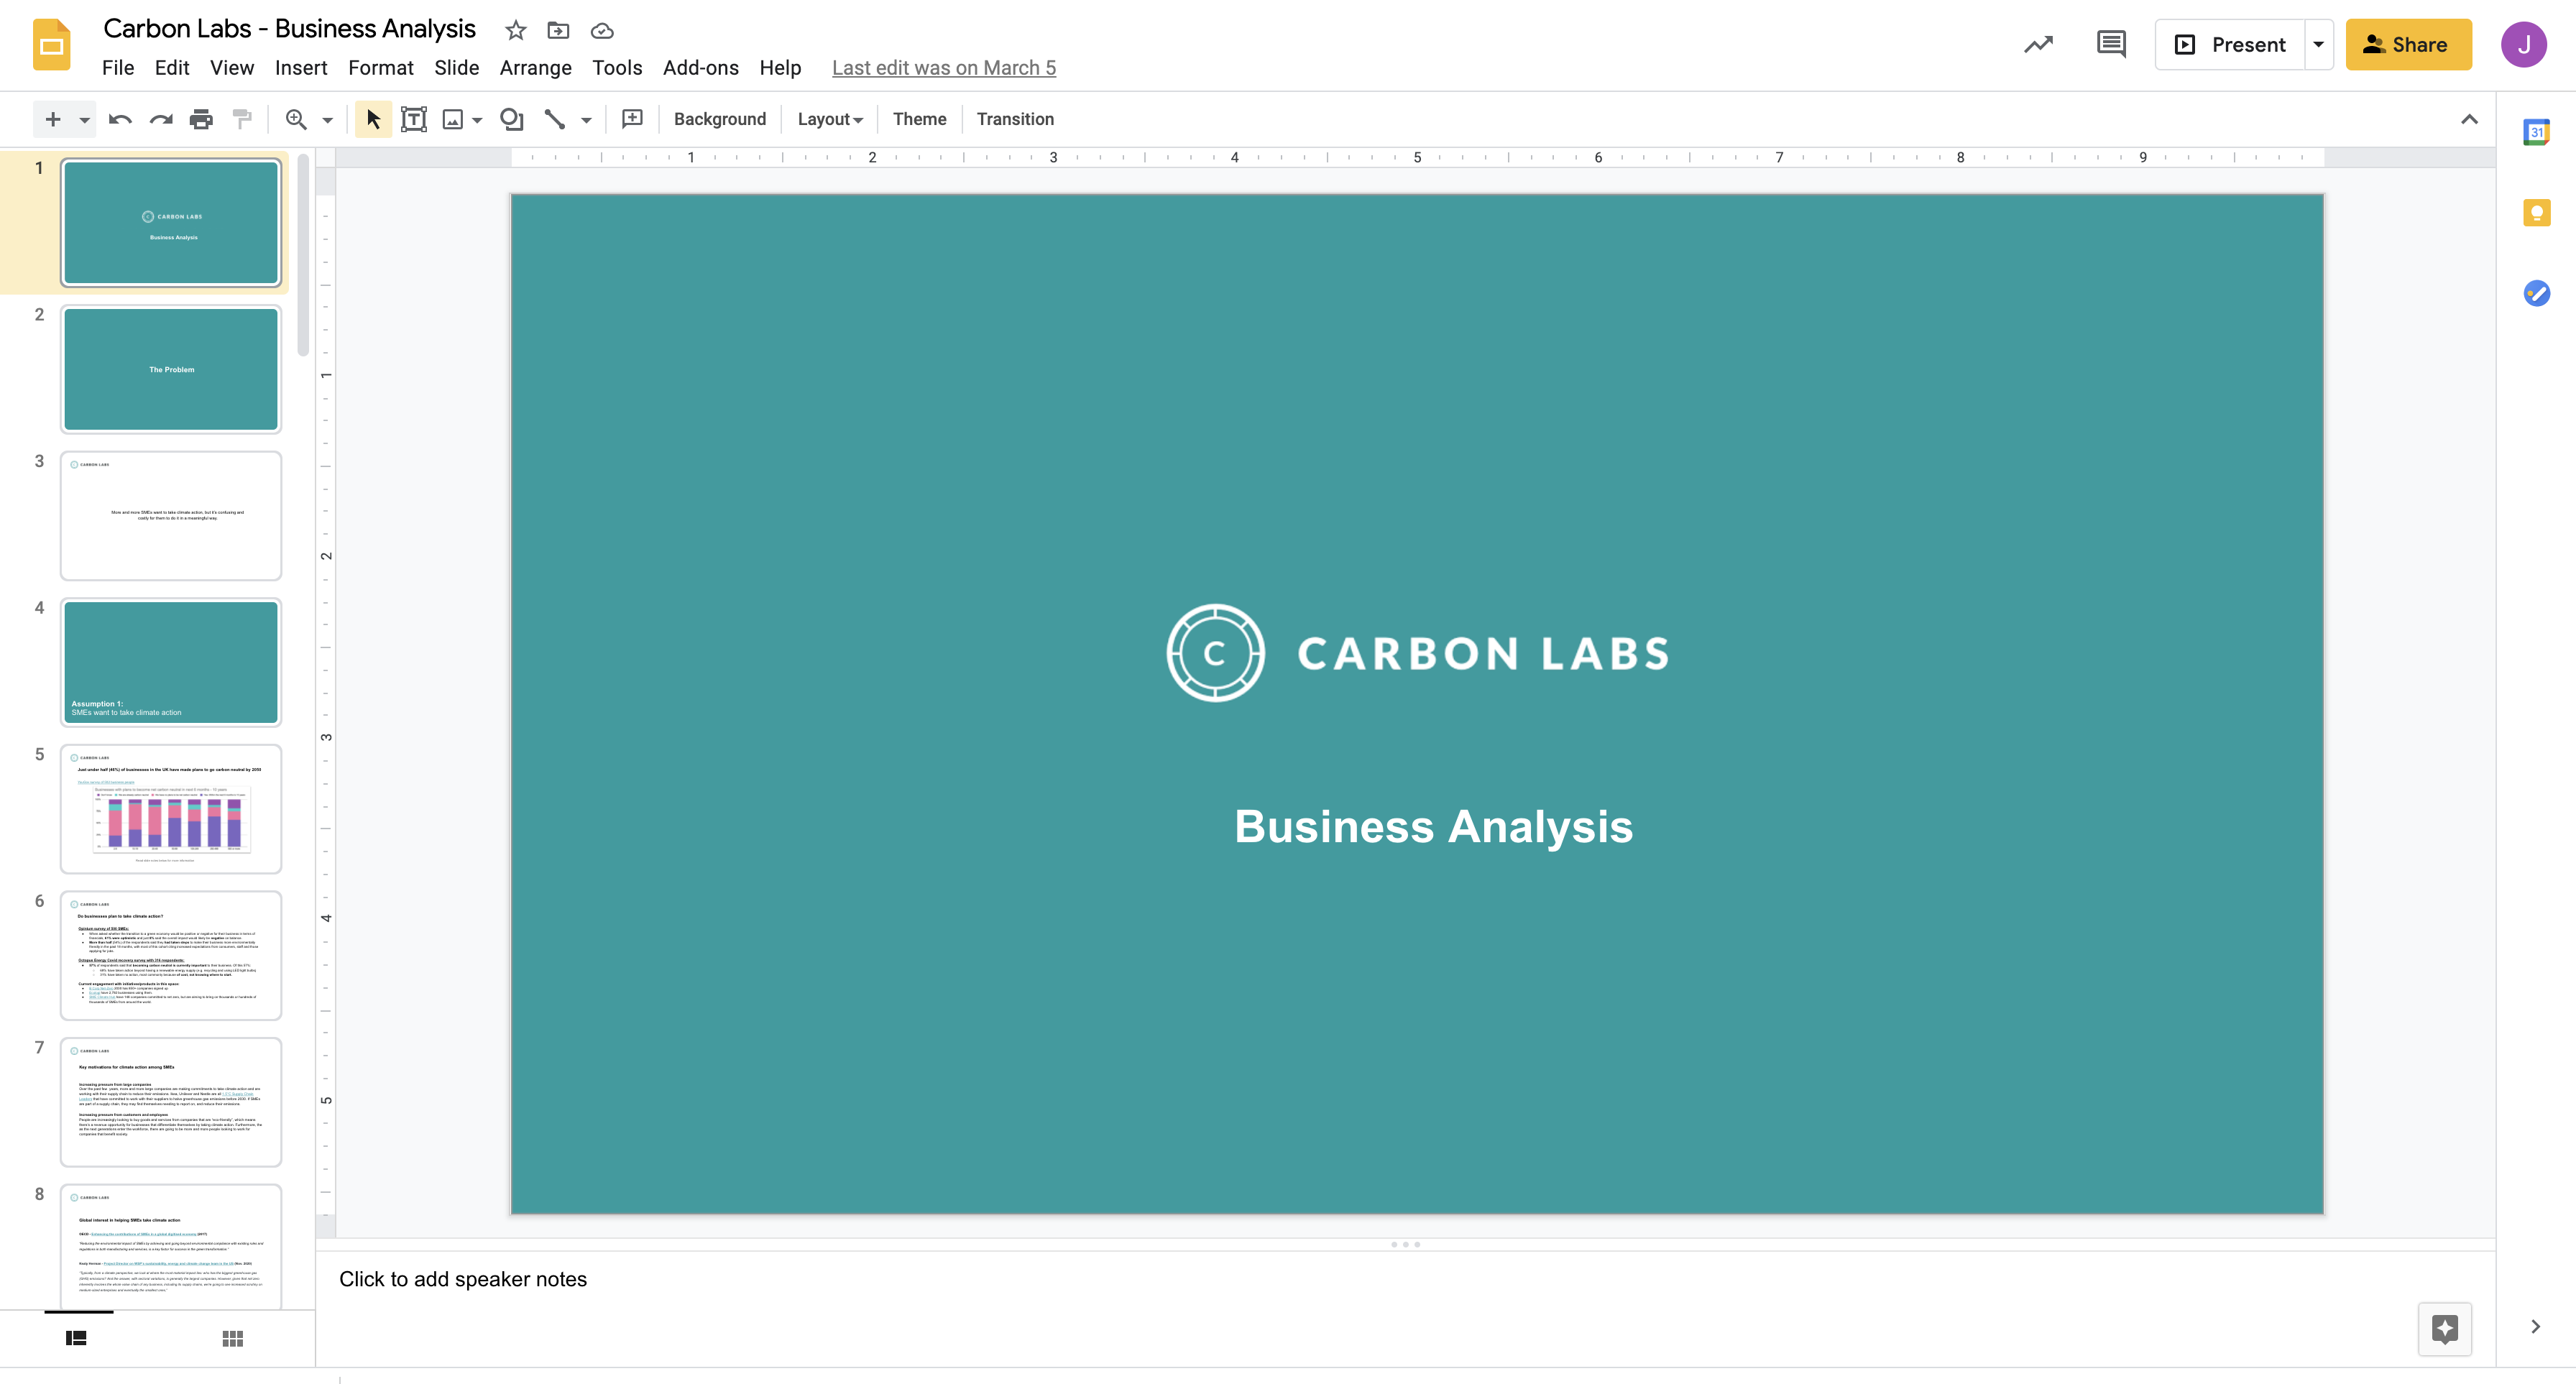Star the Carbon Labs presentation

pyautogui.click(x=515, y=30)
